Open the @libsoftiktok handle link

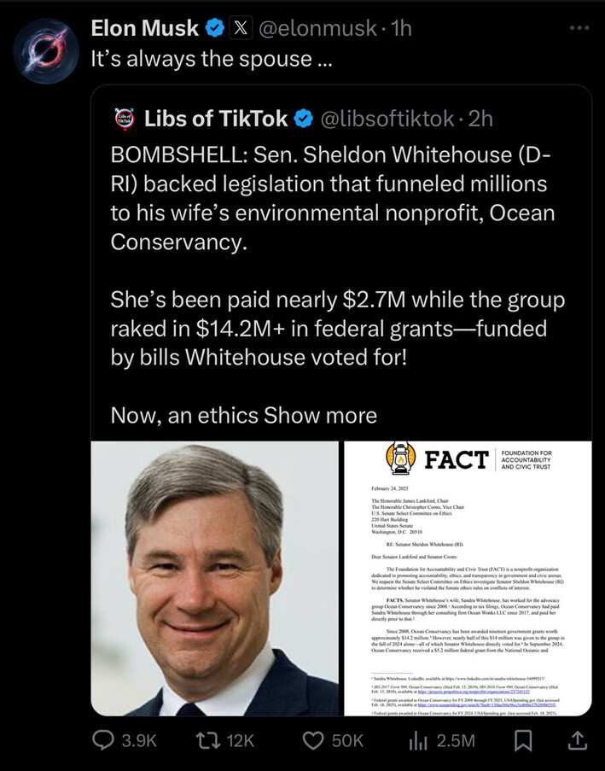pos(387,120)
